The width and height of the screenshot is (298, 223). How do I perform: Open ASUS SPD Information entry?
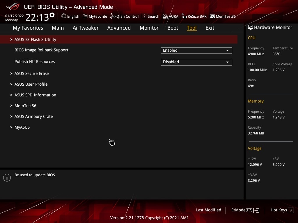click(x=35, y=95)
